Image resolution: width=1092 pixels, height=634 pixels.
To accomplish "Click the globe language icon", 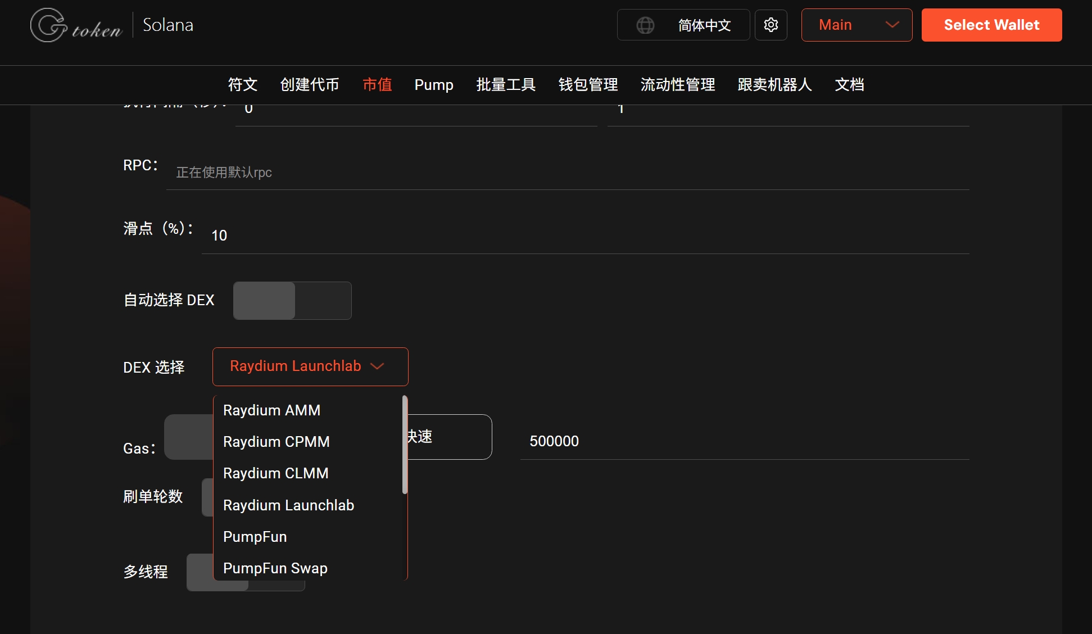I will point(645,25).
